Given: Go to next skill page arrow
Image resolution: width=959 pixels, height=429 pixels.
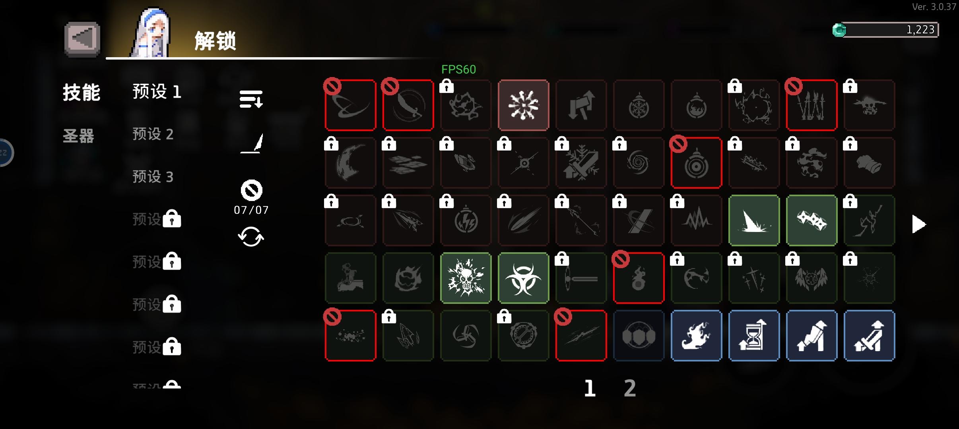Looking at the screenshot, I should coord(918,224).
